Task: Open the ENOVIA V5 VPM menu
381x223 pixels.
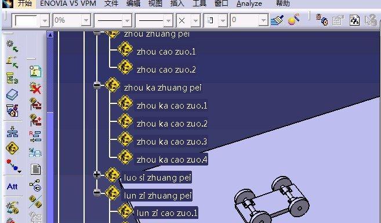Action: [x=68, y=3]
